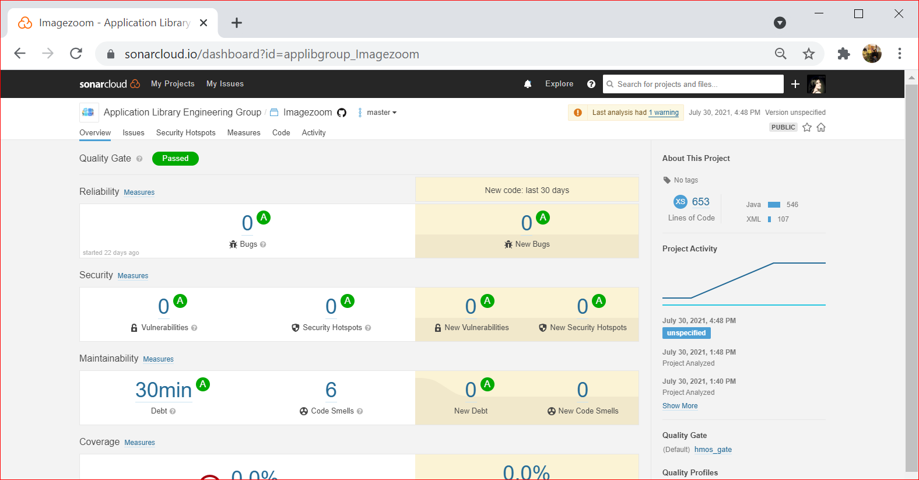Reload the page
This screenshot has height=480, width=919.
[76, 54]
